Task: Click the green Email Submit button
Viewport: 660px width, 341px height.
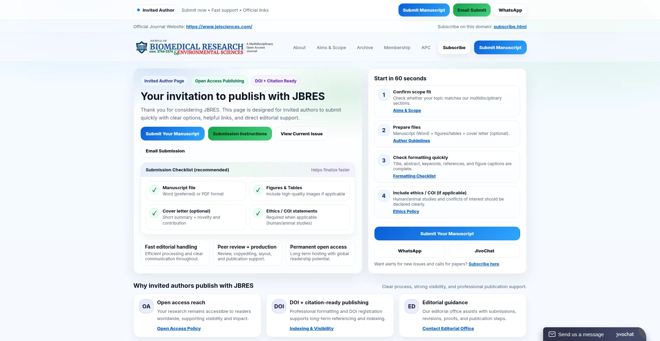Action: pyautogui.click(x=472, y=10)
